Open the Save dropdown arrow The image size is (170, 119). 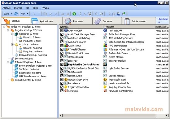coord(12,14)
